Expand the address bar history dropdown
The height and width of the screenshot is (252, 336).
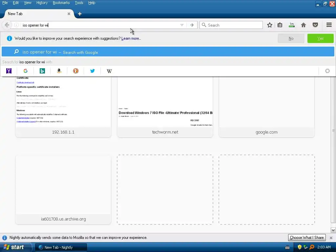coord(182,25)
